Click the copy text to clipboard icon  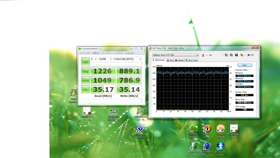click(226, 55)
